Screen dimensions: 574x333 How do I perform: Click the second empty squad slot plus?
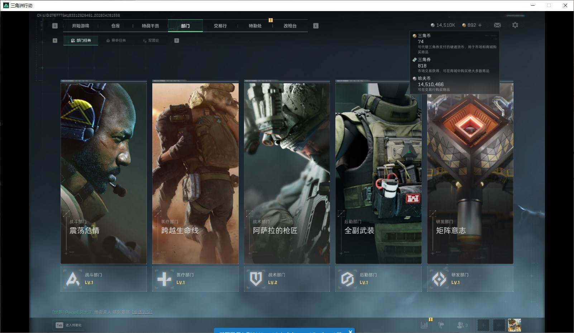(498, 325)
